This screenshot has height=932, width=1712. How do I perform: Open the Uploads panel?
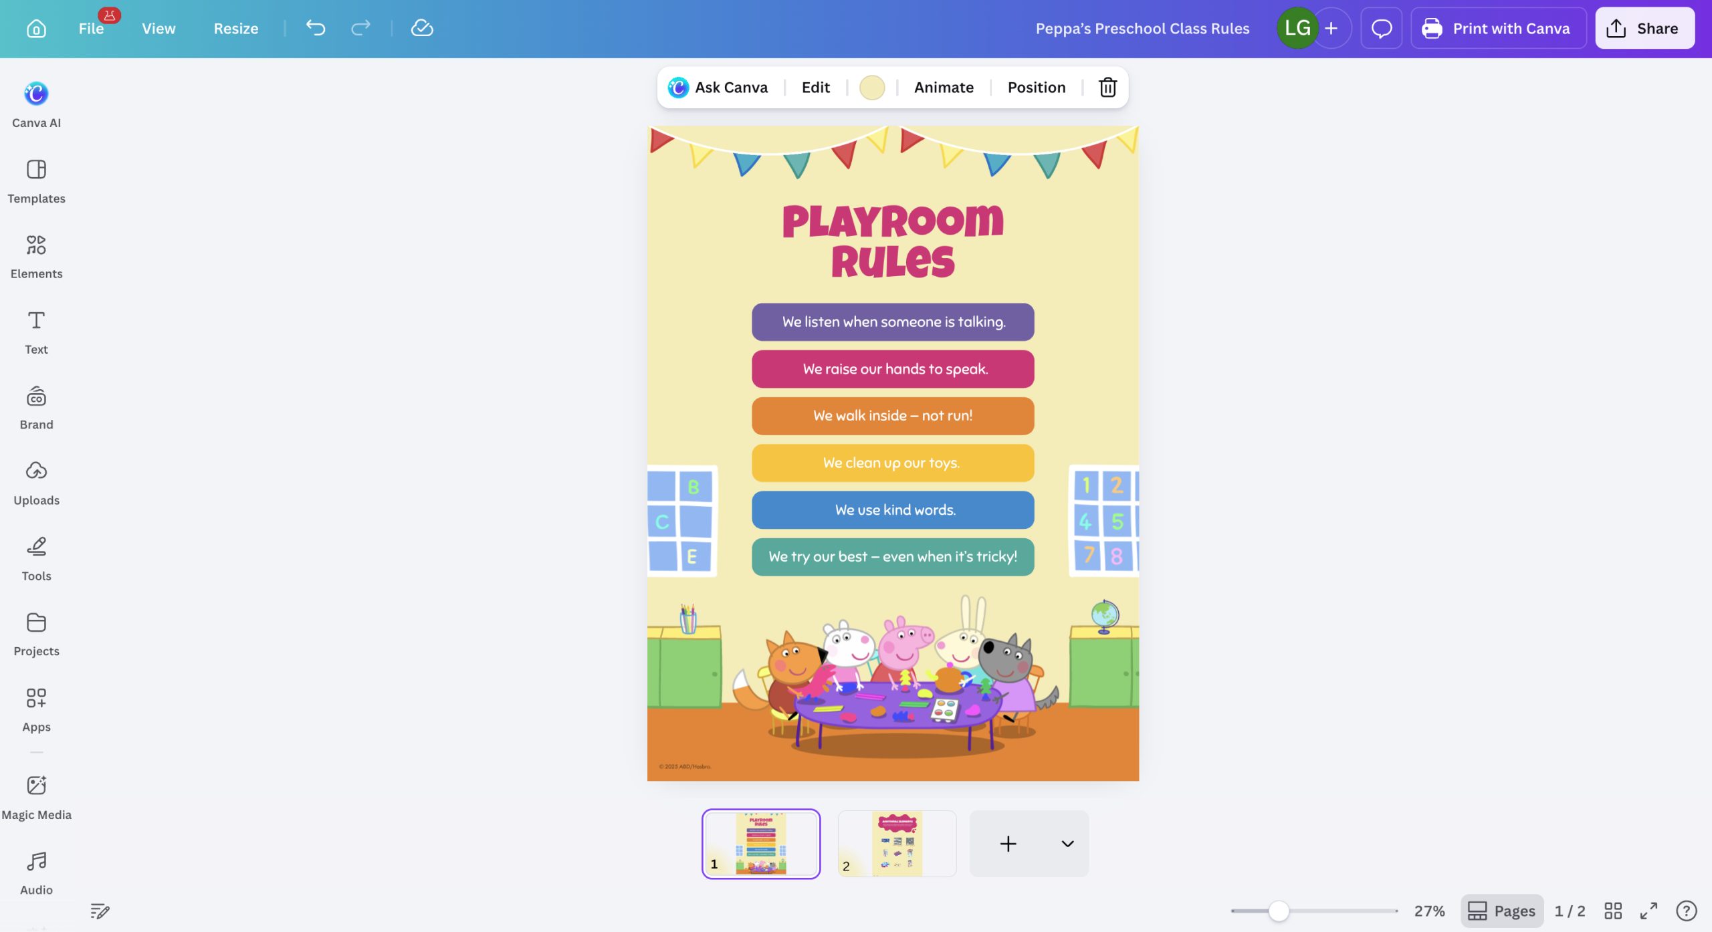pyautogui.click(x=36, y=483)
